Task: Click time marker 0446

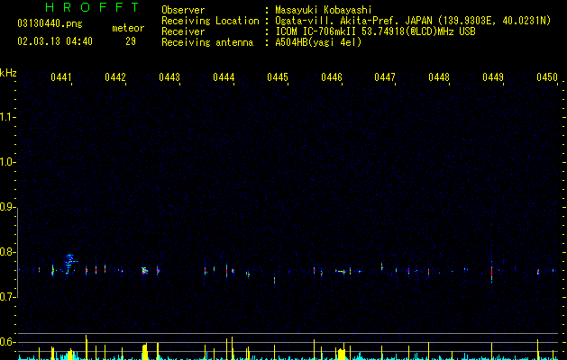Action: (x=332, y=77)
